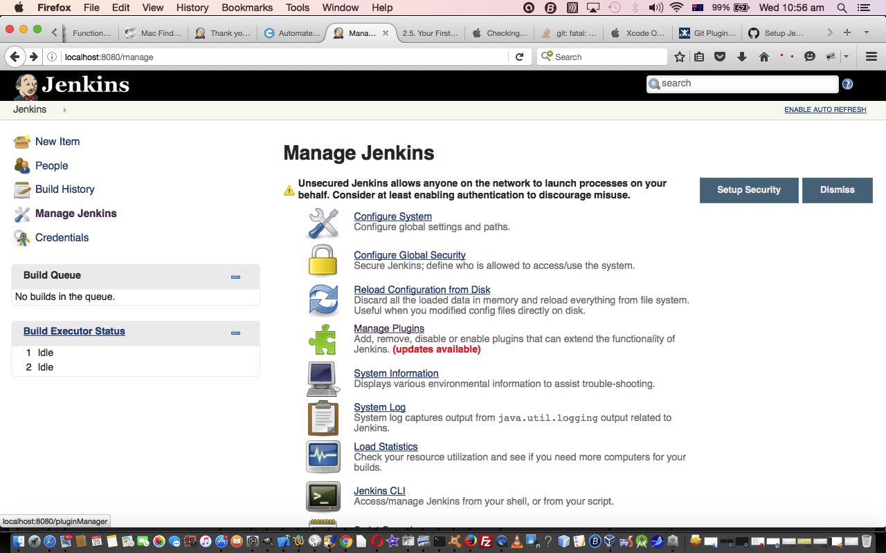886x553 pixels.
Task: Click the Credentials keys icon
Action: 22,238
